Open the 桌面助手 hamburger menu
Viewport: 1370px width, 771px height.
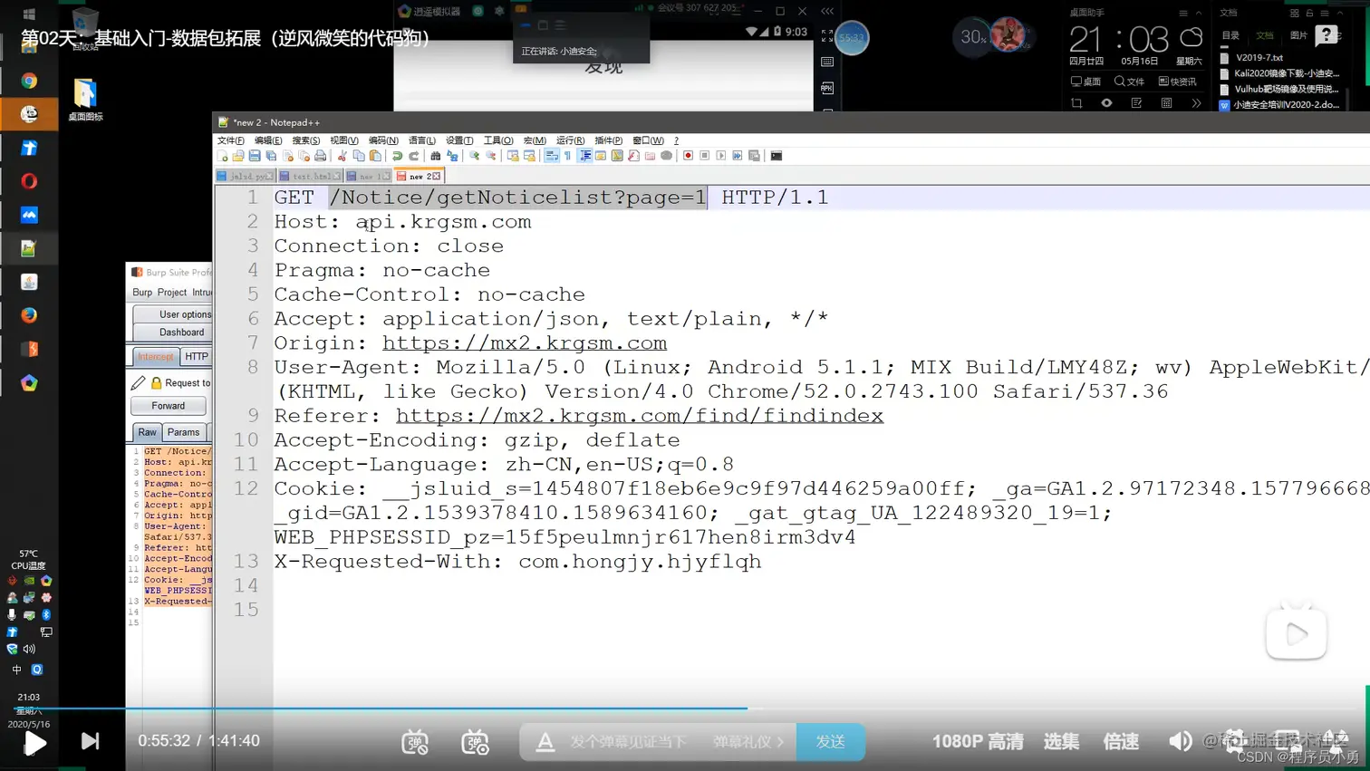[x=1182, y=13]
